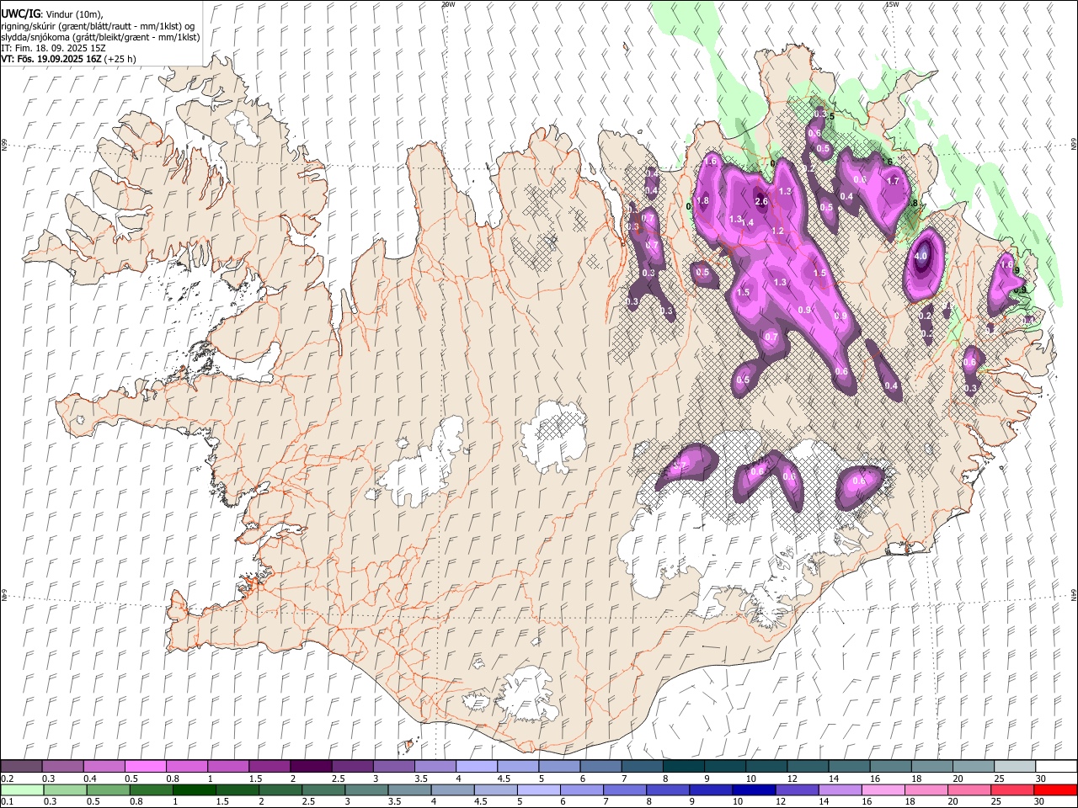Click the 0.1 label in the lower legend row
This screenshot has width=1078, height=808.
(x=8, y=802)
